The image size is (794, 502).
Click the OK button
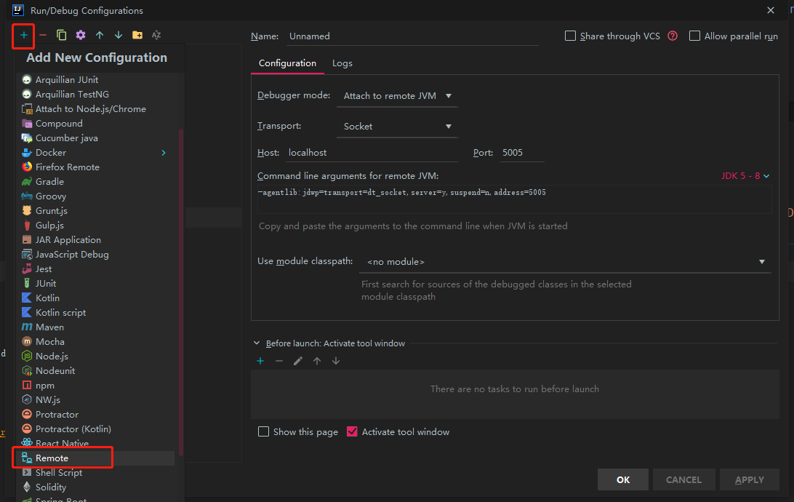point(623,479)
